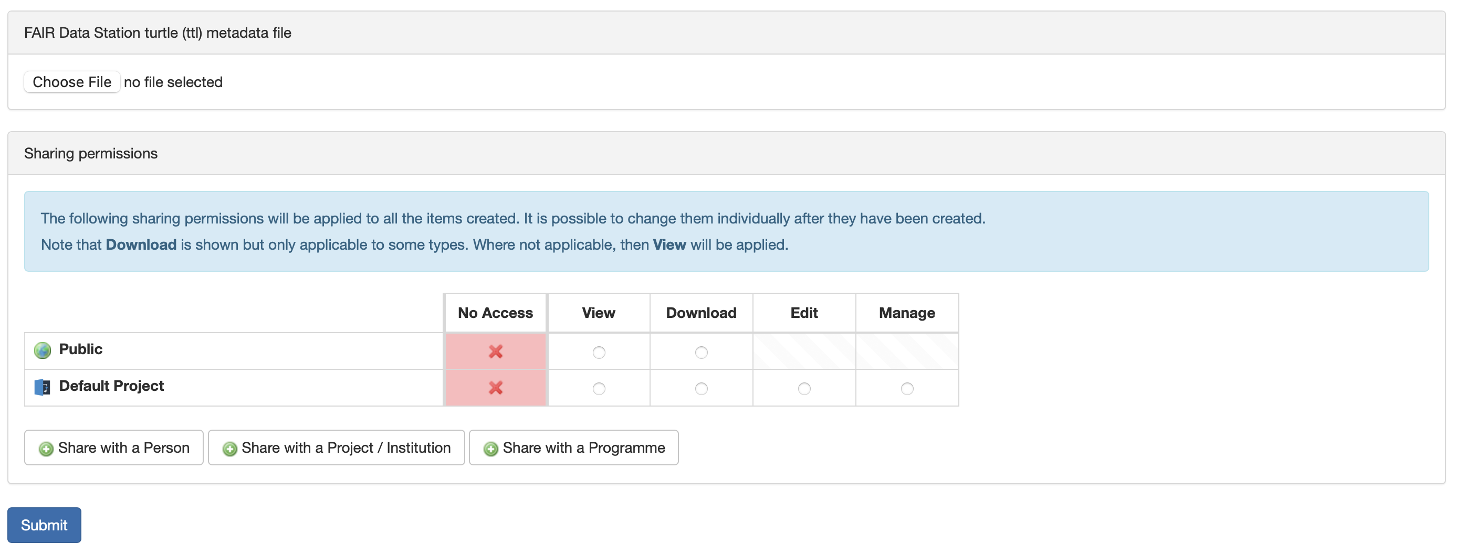1465x554 pixels.
Task: Click the red X in Default Project row
Action: (495, 388)
